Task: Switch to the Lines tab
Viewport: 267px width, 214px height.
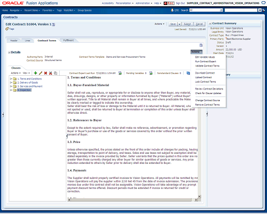Action: [x=28, y=41]
